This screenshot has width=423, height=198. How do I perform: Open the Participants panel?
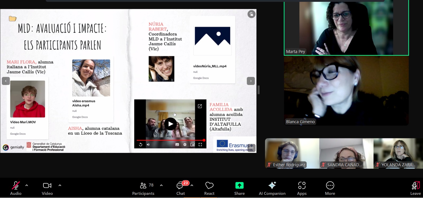143,188
